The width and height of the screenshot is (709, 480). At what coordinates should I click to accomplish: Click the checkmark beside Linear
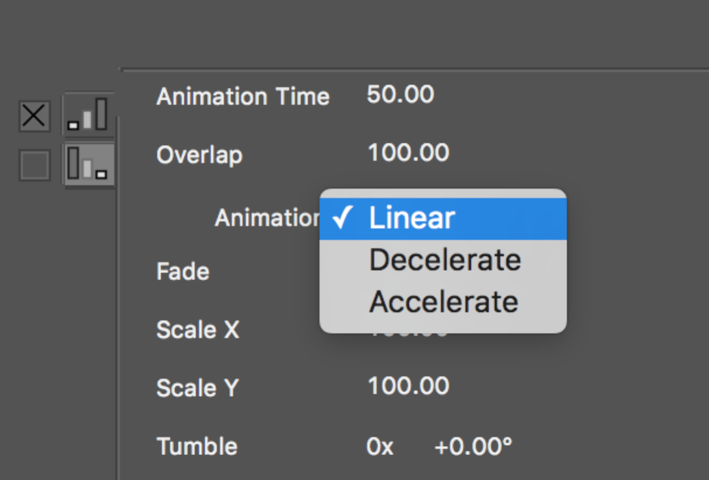point(342,218)
